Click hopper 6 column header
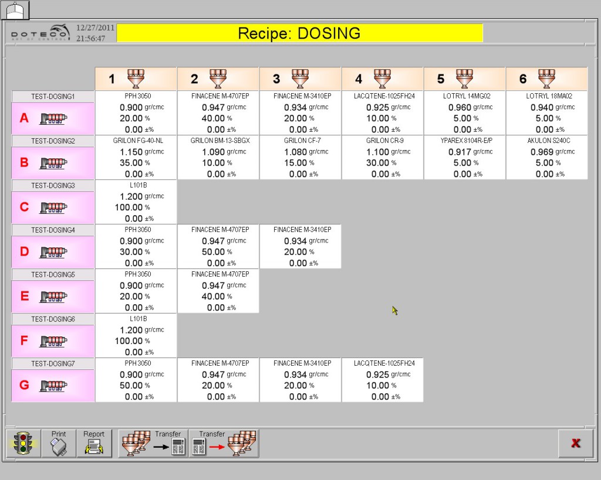 click(546, 79)
